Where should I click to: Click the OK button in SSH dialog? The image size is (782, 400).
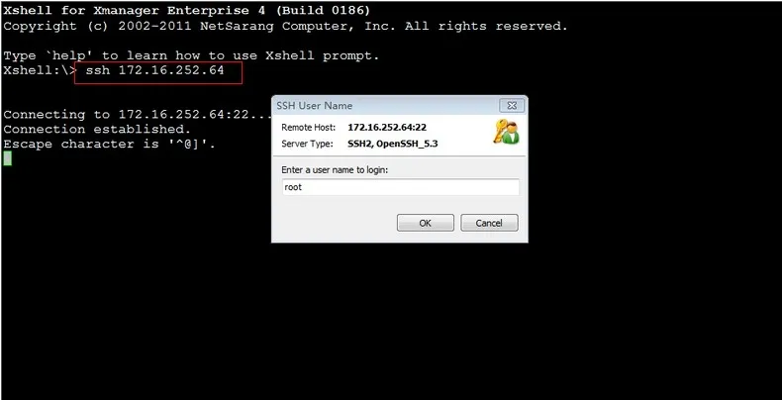tap(425, 223)
